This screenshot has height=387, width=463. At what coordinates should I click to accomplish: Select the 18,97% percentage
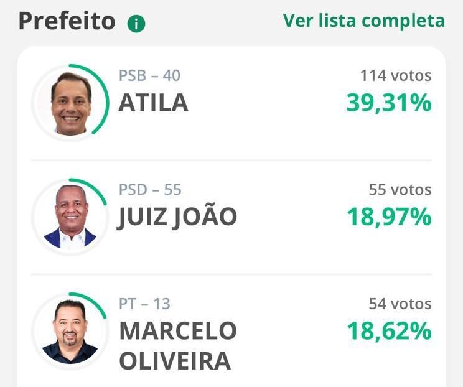point(388,217)
